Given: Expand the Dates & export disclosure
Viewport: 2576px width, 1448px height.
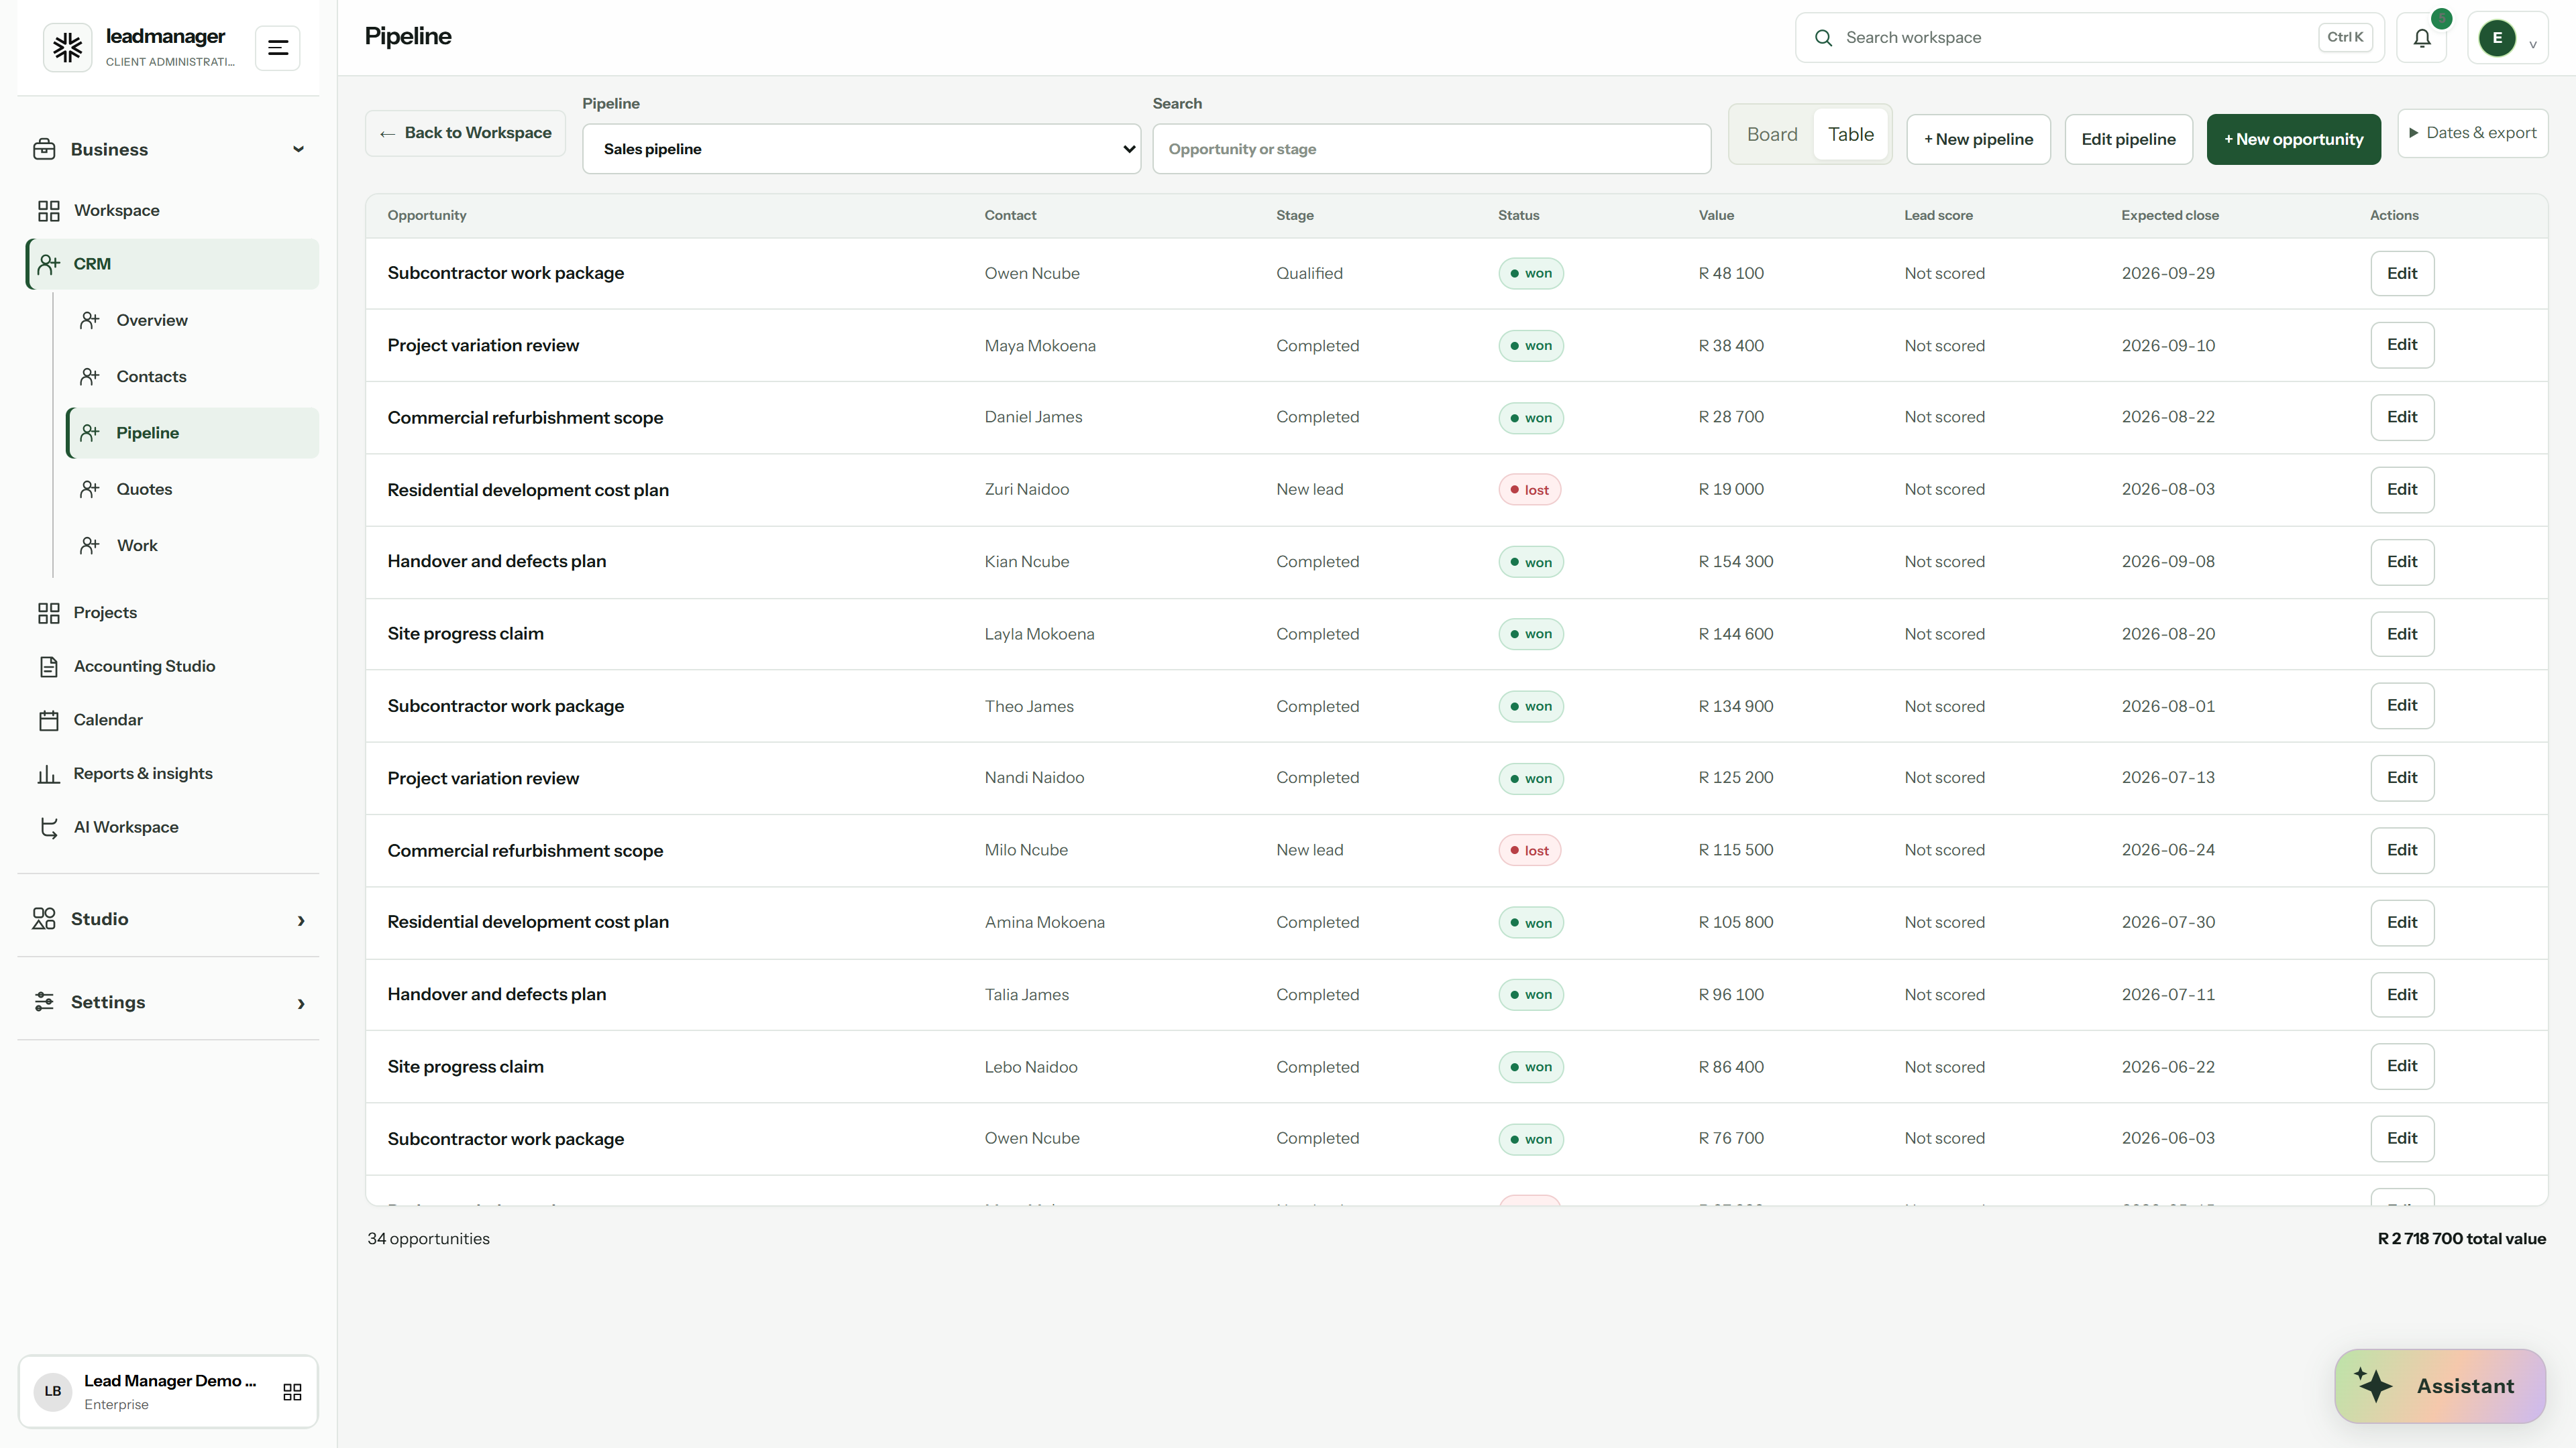Looking at the screenshot, I should point(2472,133).
